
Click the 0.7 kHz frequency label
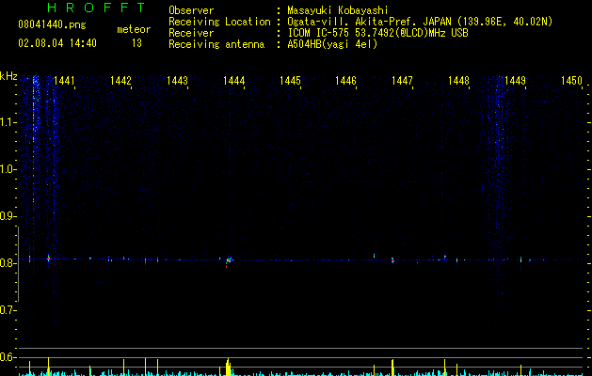[x=8, y=310]
